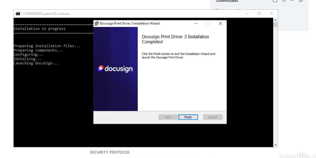
Task: Click the 'C:\WINDOWS\system32\cmd.exe' title text
Action: 45,14
